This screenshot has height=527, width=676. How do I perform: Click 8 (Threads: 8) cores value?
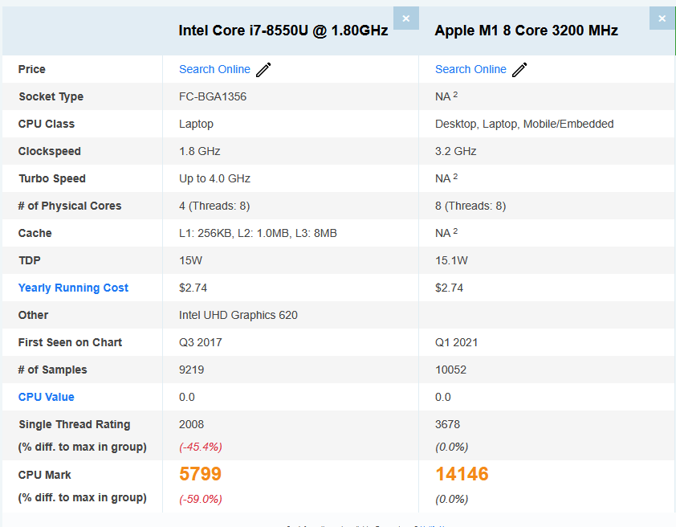pyautogui.click(x=470, y=206)
